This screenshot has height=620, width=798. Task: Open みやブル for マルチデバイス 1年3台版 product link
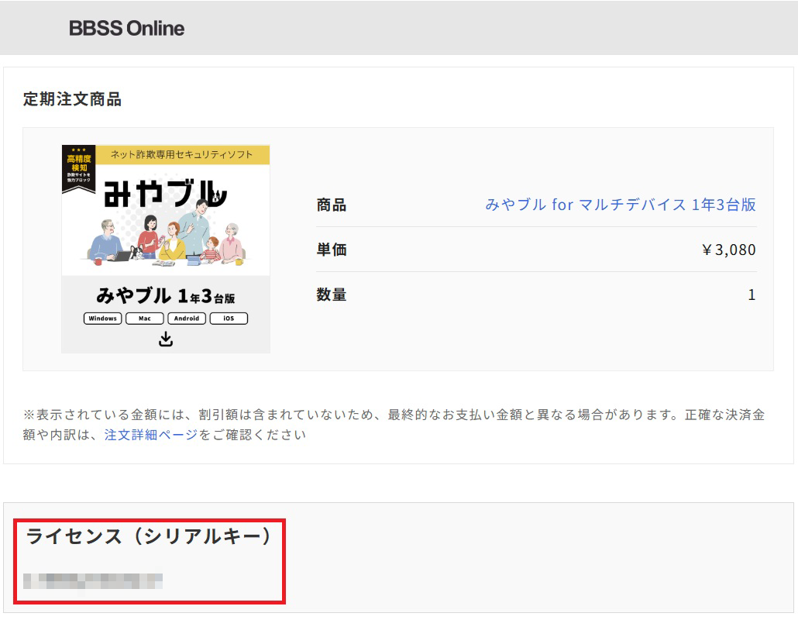tap(621, 205)
